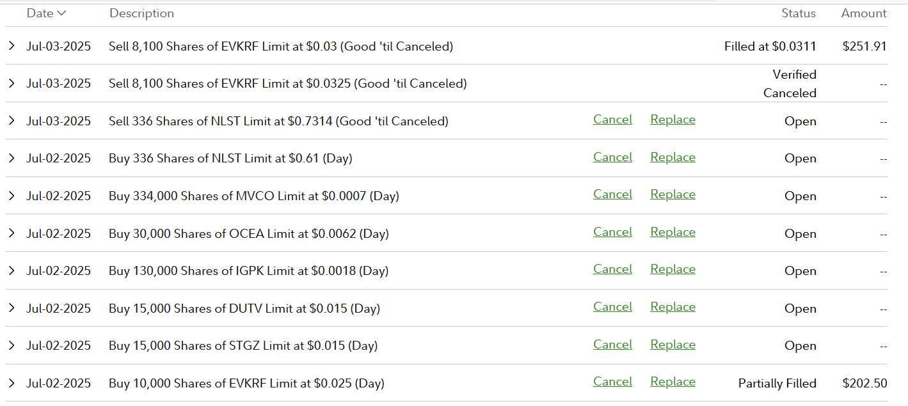Replace the DUTV buy order

pos(673,307)
